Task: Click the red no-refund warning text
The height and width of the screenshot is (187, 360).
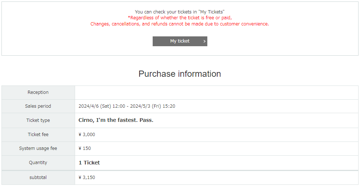Action: (x=180, y=21)
